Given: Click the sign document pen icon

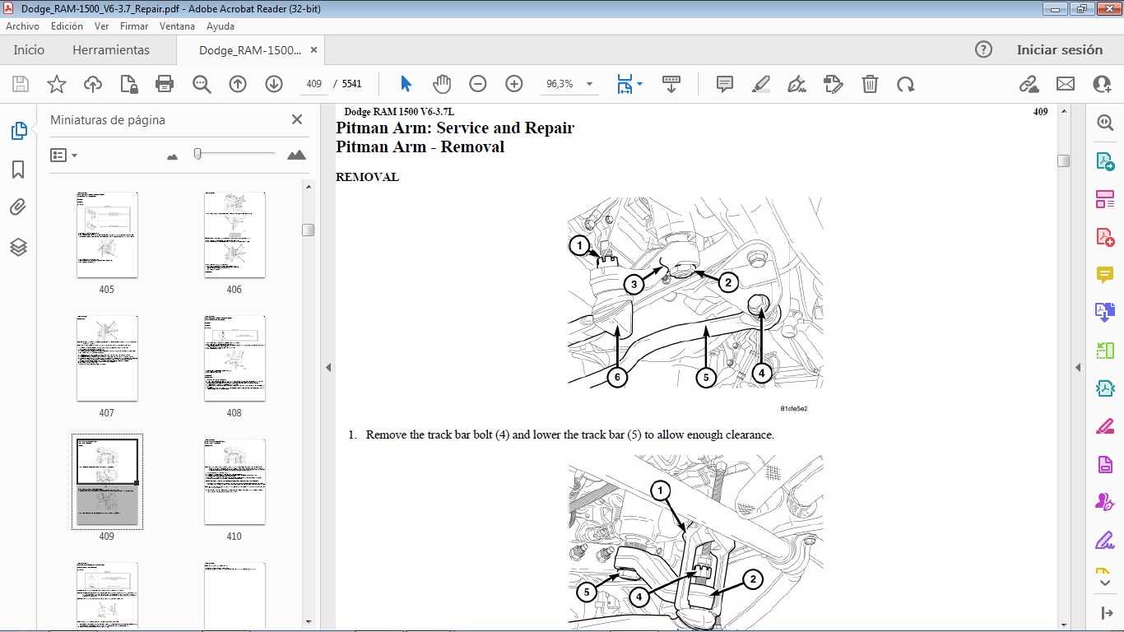Looking at the screenshot, I should pyautogui.click(x=797, y=84).
